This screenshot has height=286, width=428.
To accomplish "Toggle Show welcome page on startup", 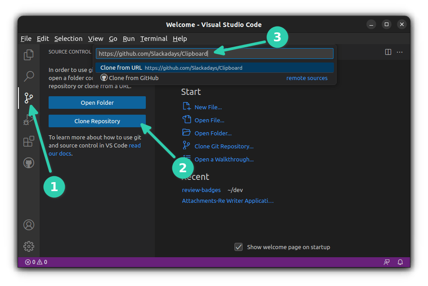I will click(x=239, y=247).
